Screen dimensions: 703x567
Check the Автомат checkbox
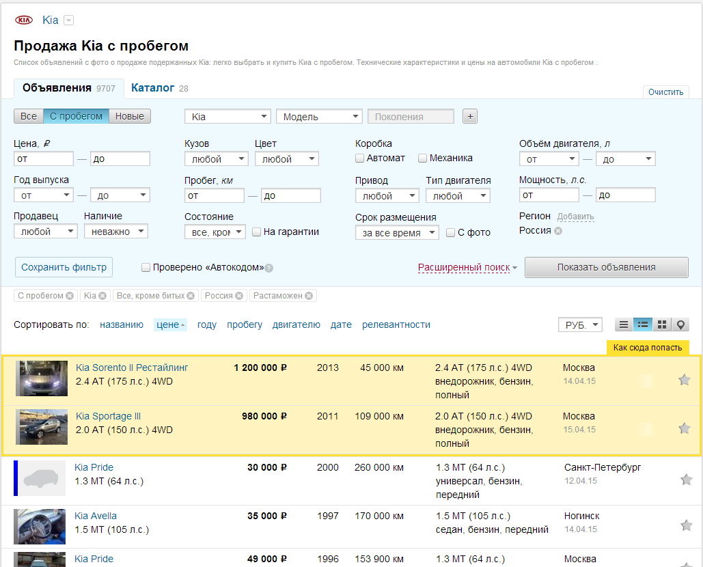359,158
